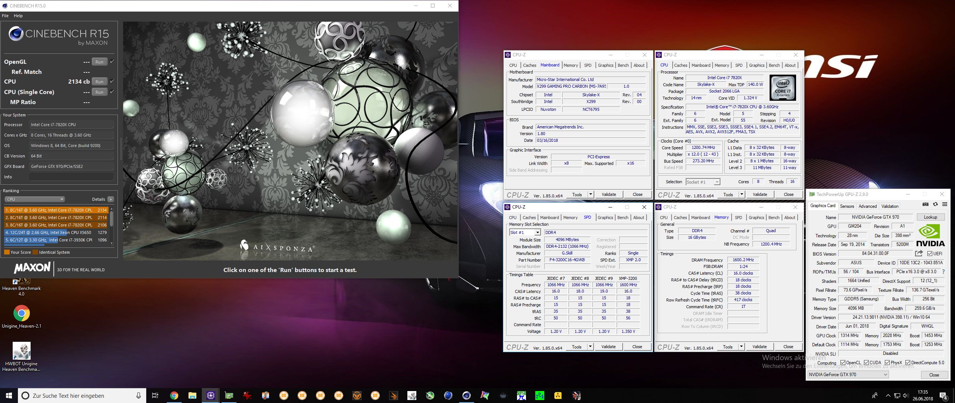Click the GPU-Z BIOS share/export icon
Viewport: 955px width, 403px height.
919,253
